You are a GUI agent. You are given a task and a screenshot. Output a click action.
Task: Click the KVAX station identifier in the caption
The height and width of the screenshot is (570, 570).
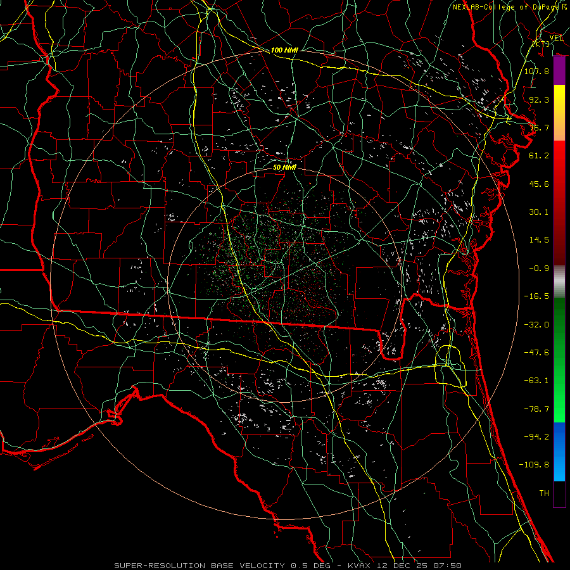[359, 566]
